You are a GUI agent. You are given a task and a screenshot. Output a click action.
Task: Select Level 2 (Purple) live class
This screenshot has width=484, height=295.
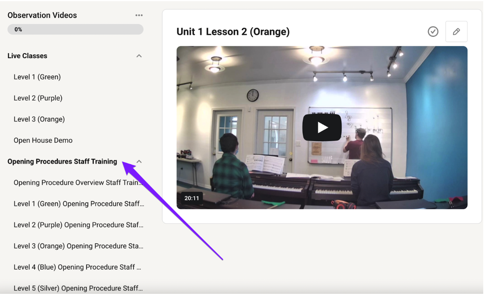(x=38, y=98)
